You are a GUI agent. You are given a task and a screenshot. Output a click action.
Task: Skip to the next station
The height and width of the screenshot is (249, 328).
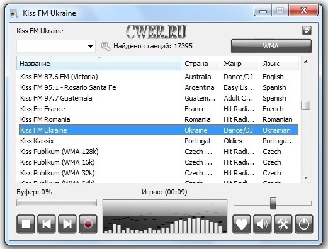(x=67, y=224)
